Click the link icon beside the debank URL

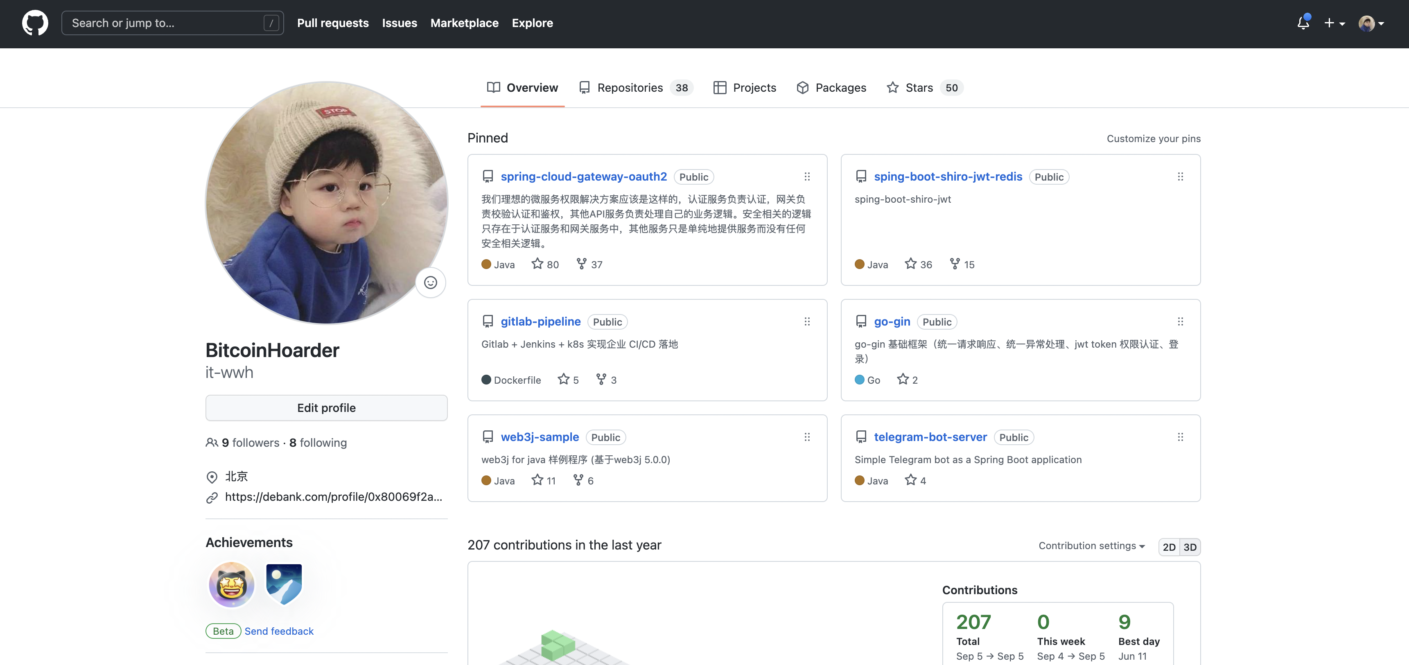pyautogui.click(x=212, y=498)
